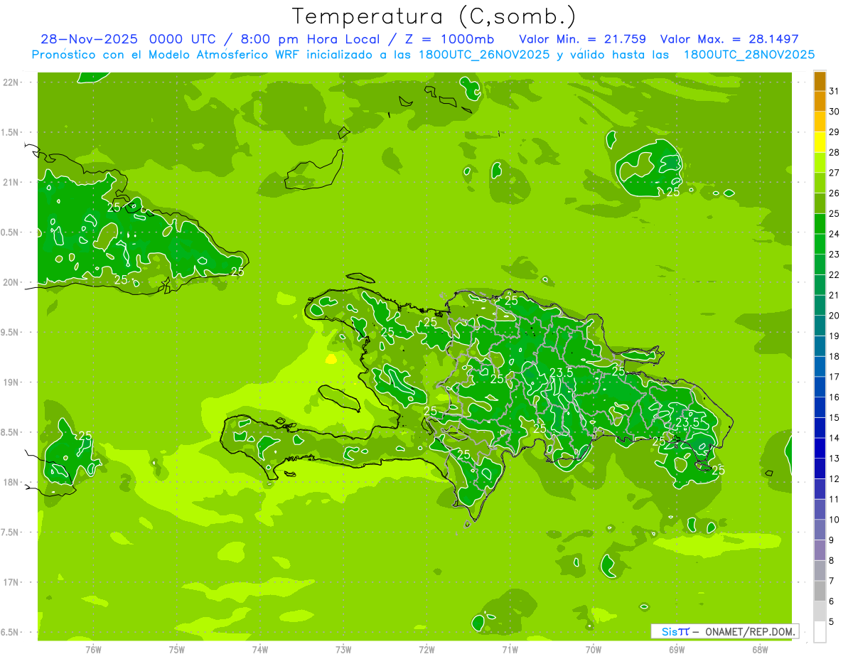Click the '75W' longitude axis label
The width and height of the screenshot is (853, 659).
click(177, 650)
